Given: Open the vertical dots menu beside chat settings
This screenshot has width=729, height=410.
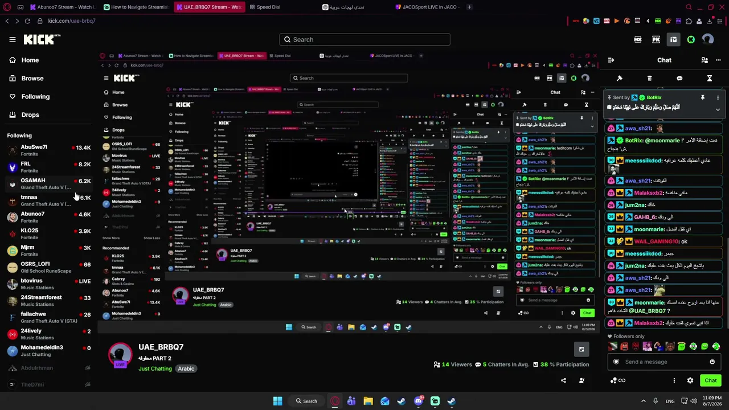Looking at the screenshot, I should click(x=674, y=380).
